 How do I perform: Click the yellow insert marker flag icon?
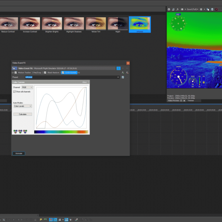tap(41, 220)
